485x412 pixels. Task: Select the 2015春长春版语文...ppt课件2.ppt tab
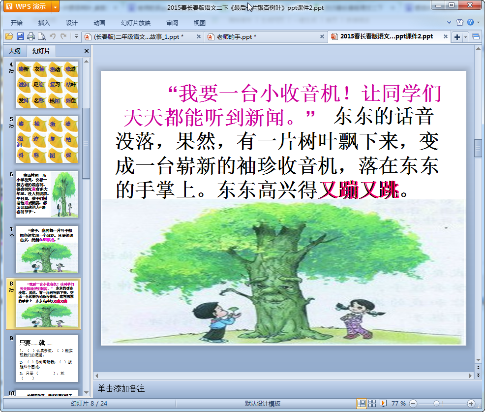click(x=386, y=36)
